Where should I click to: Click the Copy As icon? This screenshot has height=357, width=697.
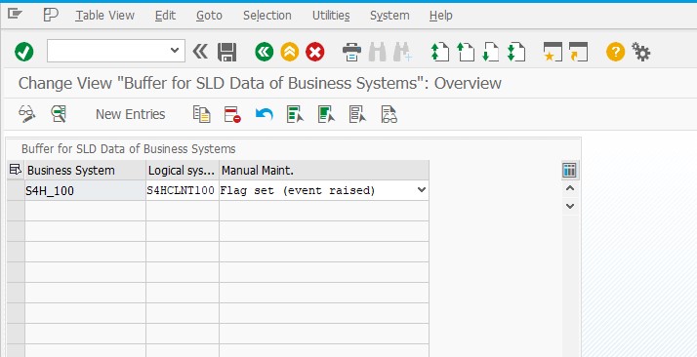pos(201,114)
